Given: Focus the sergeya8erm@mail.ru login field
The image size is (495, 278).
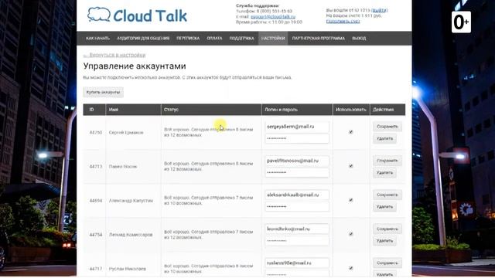Looking at the screenshot, I should coord(297,127).
